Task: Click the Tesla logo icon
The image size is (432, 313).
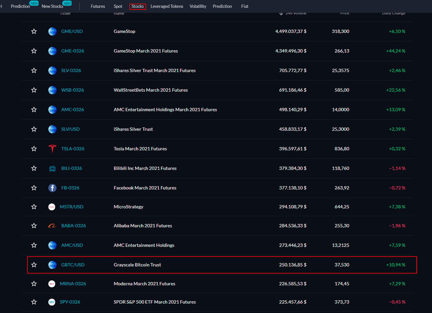Action: tap(52, 148)
